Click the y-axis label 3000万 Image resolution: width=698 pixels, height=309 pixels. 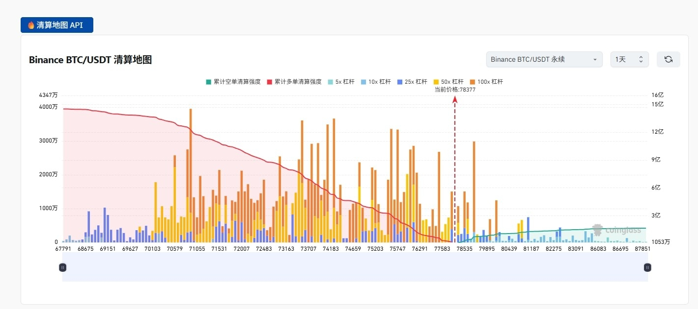[48, 141]
